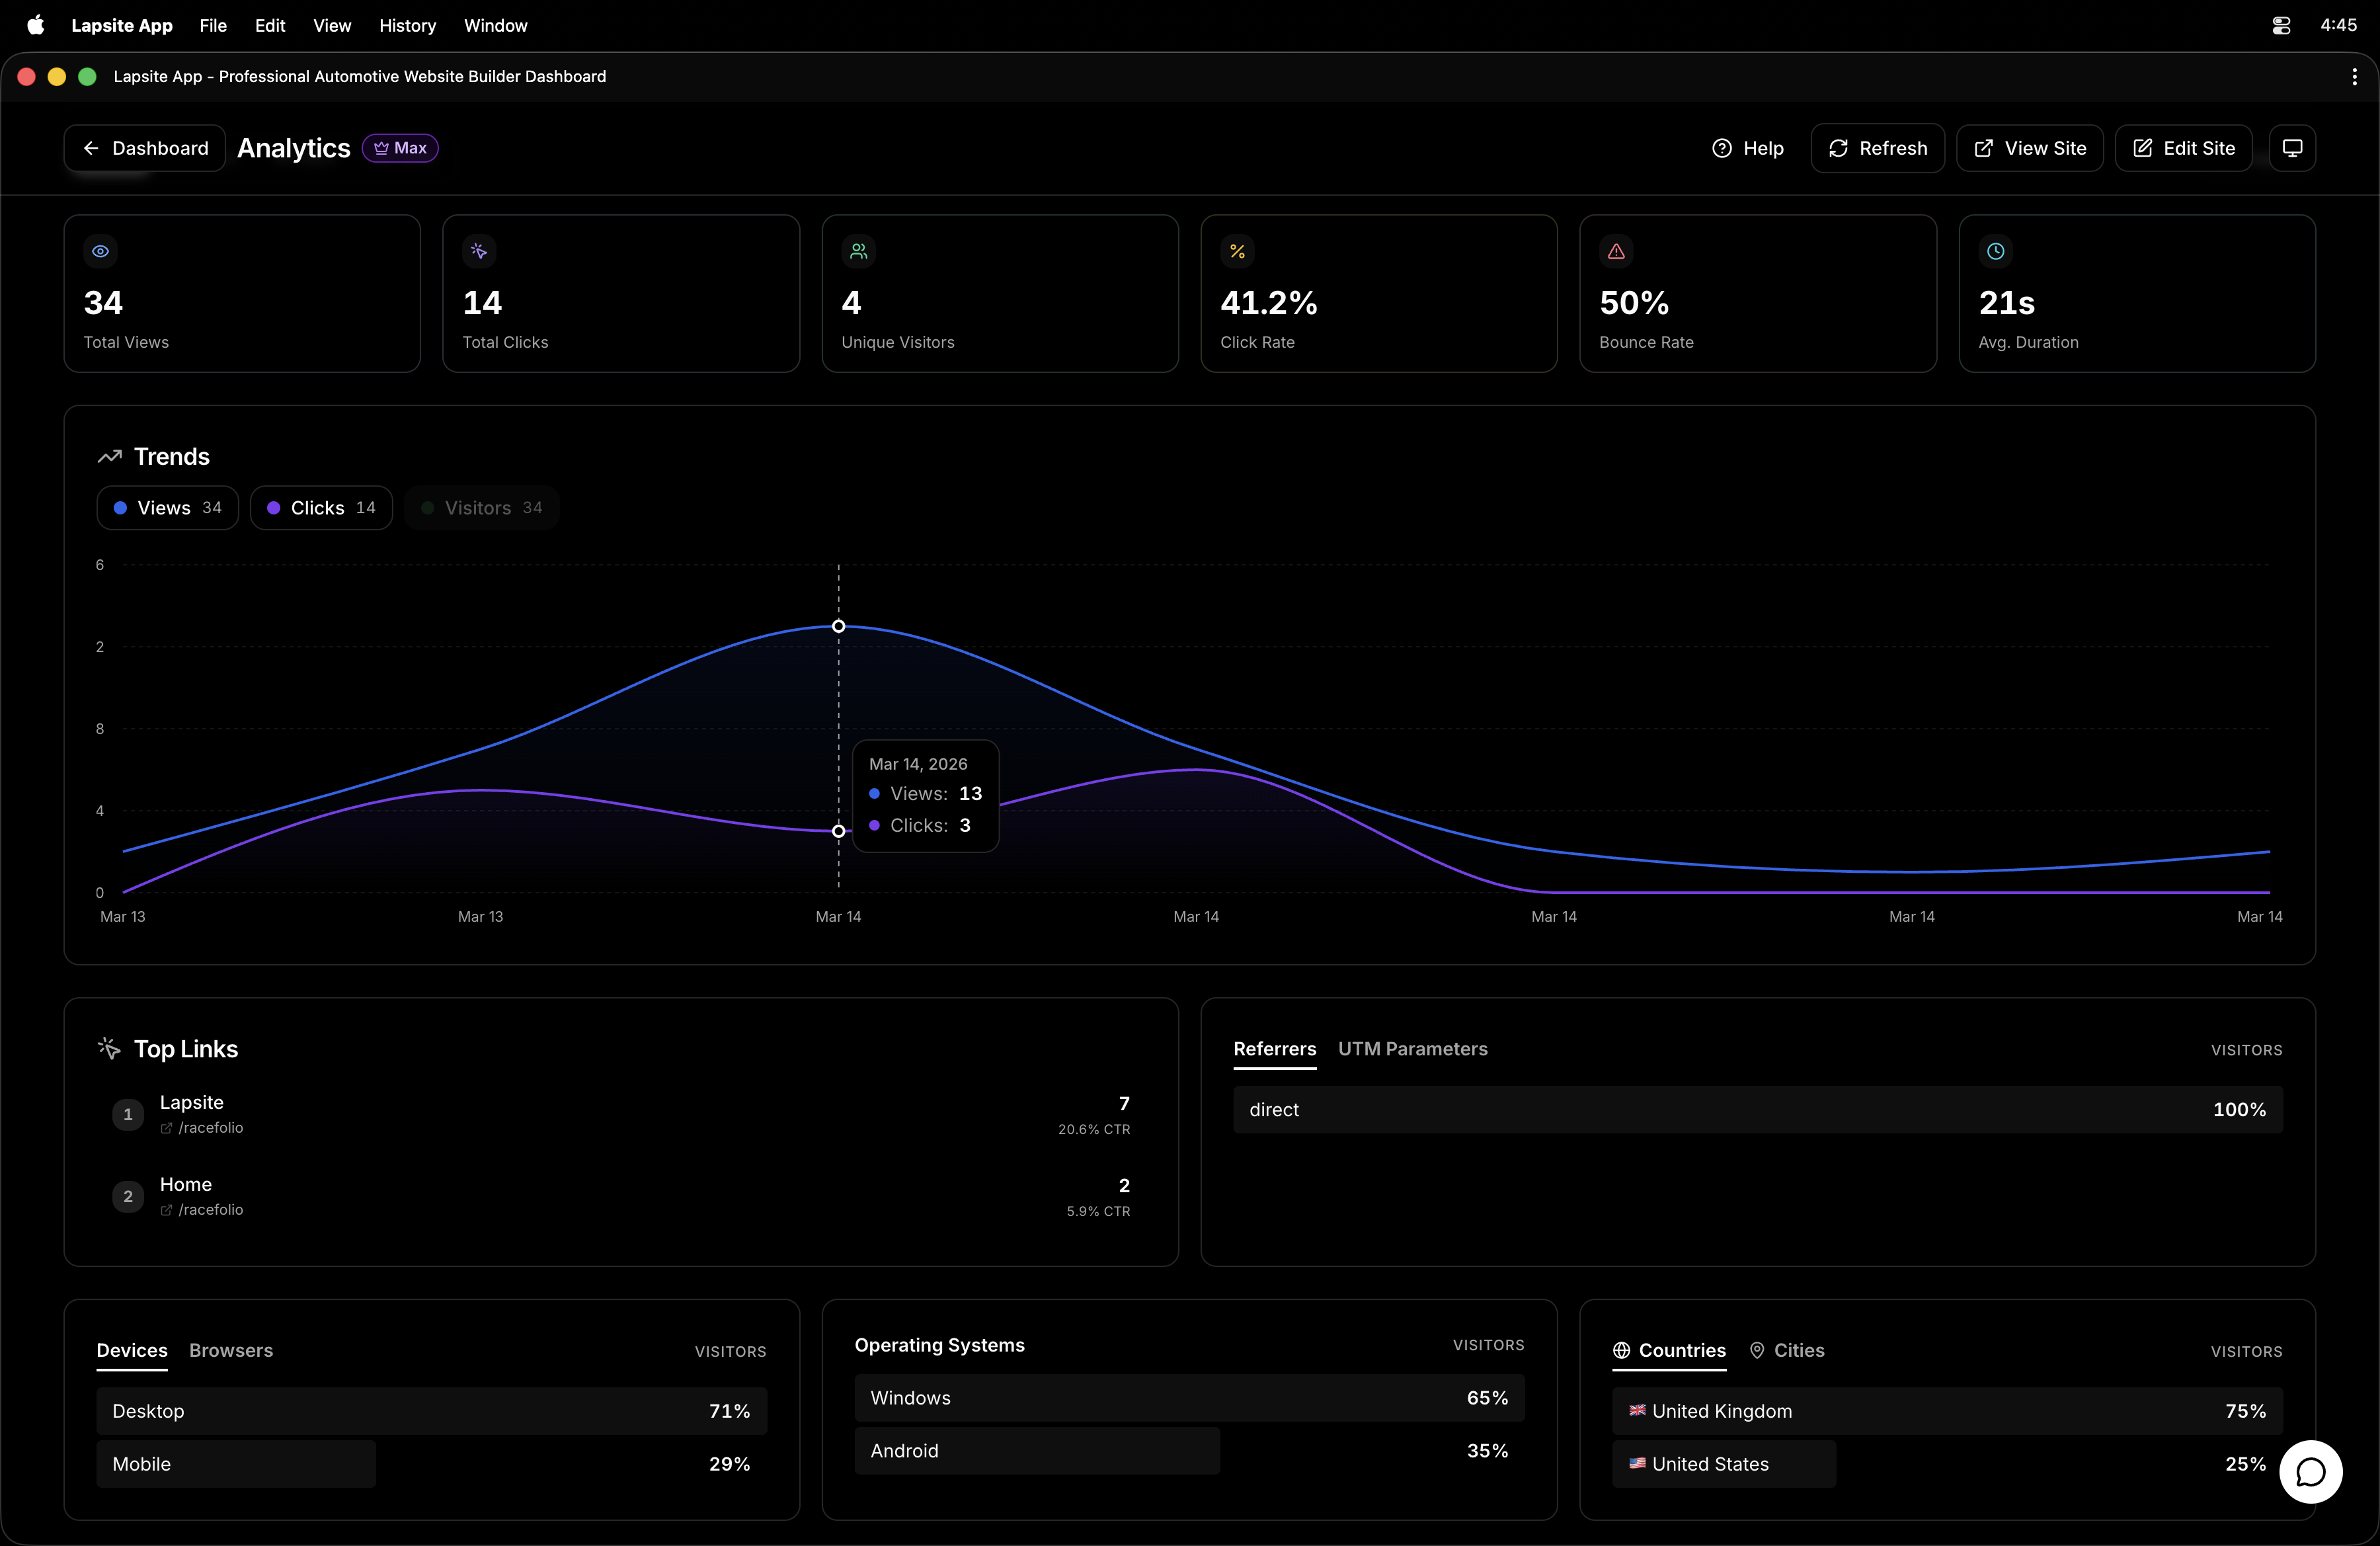Enable the Visitors series in Trends
This screenshot has width=2380, height=1546.
[x=481, y=508]
